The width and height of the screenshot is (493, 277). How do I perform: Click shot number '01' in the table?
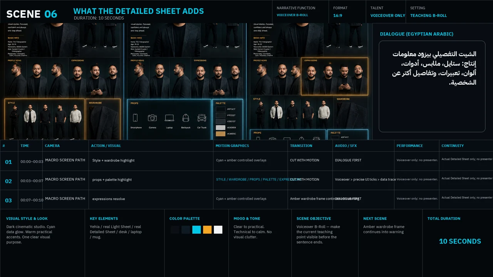pos(8,162)
